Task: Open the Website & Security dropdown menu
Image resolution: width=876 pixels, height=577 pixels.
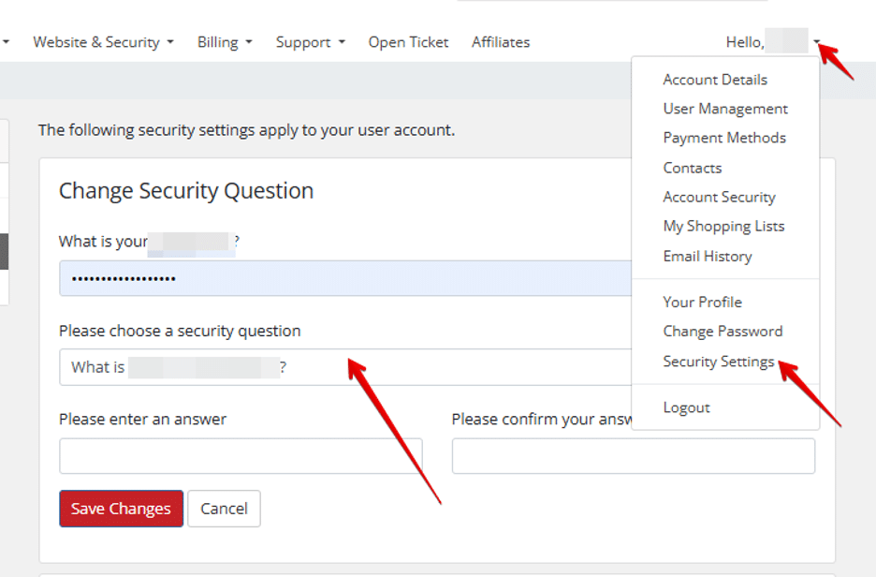Action: pyautogui.click(x=103, y=42)
